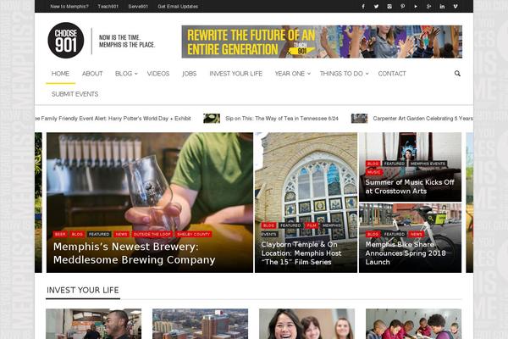508x339 pixels.
Task: Open the YouTube play icon
Action: click(x=416, y=7)
